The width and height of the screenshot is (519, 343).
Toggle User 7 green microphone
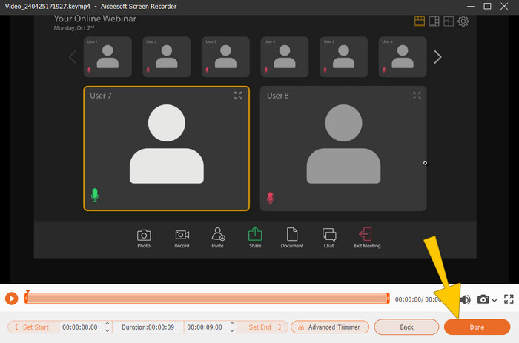tap(95, 195)
